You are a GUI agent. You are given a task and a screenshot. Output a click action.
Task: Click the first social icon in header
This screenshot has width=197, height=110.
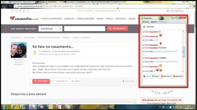point(12,11)
